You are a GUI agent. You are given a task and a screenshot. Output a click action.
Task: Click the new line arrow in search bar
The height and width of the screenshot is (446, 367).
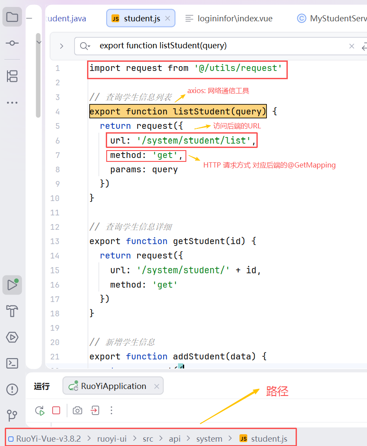click(364, 46)
